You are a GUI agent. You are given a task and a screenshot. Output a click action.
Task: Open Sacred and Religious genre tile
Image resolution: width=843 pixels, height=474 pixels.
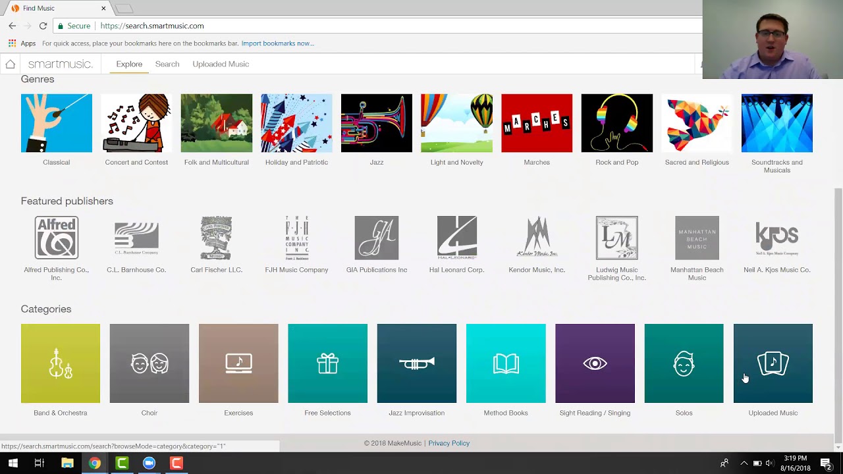697,123
